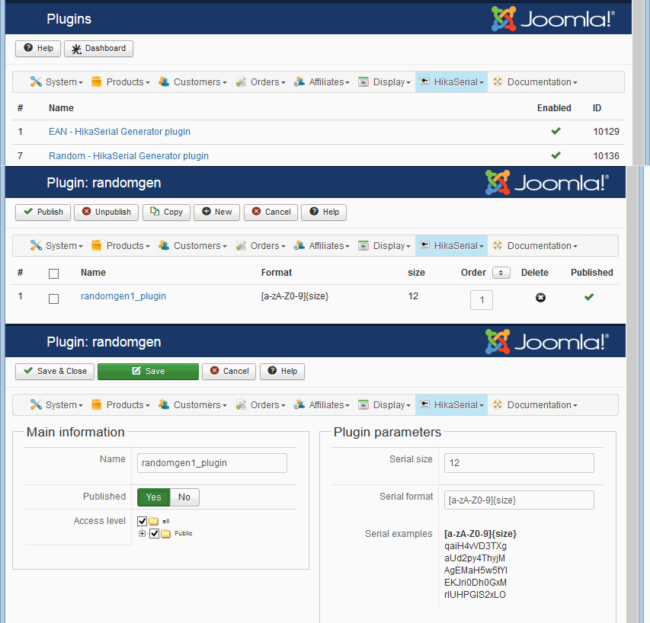Click the Public folder icon in access level
The image size is (650, 623).
pos(166,534)
